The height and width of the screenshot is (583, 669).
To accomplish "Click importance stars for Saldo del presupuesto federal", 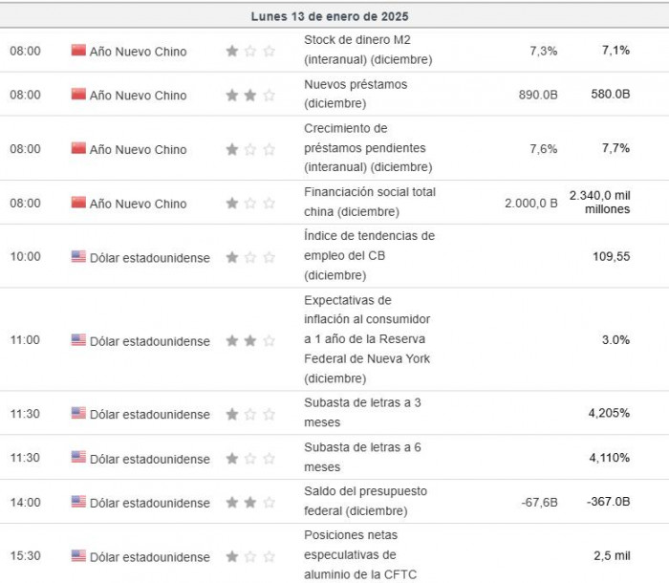I will tap(250, 503).
